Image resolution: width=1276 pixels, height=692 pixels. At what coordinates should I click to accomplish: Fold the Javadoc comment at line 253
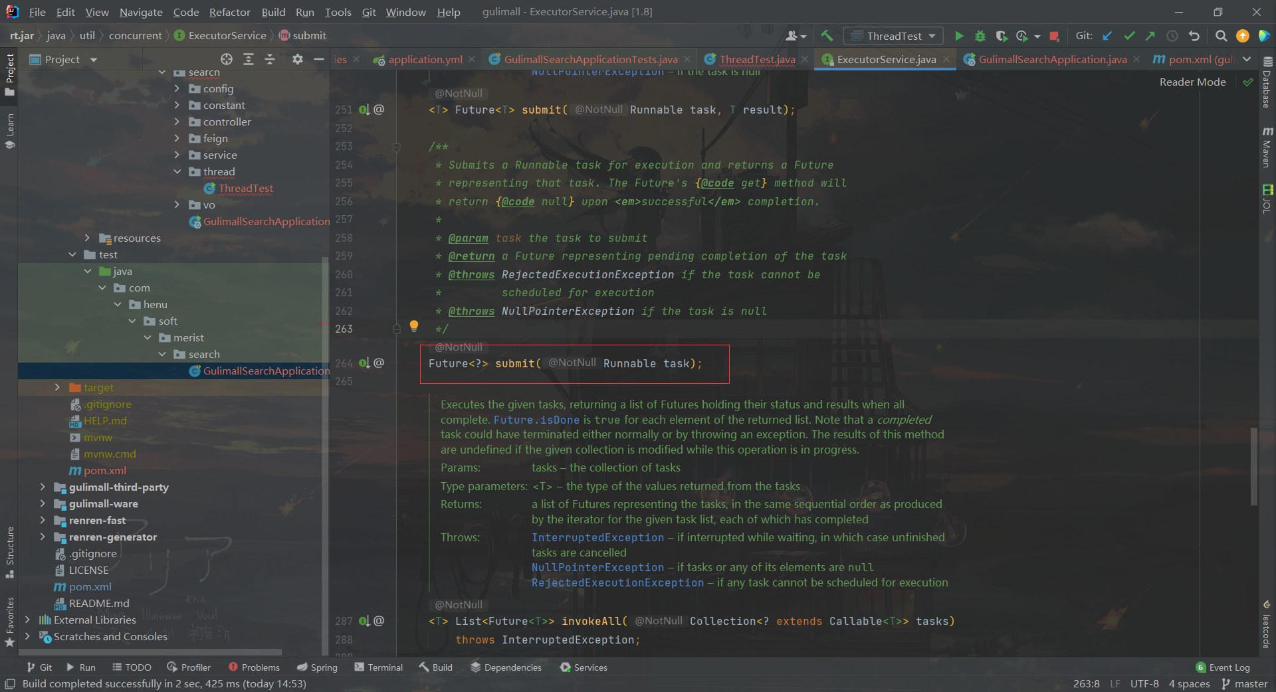tap(397, 147)
